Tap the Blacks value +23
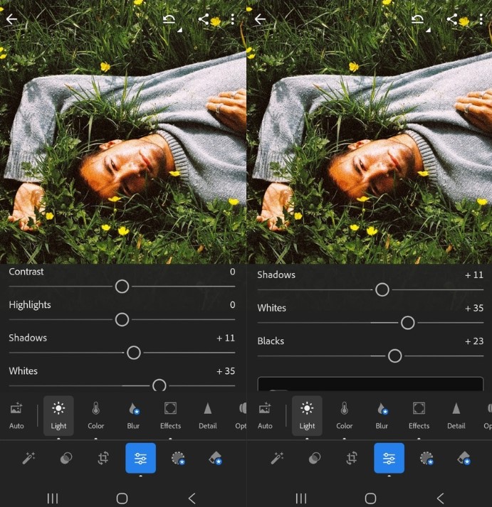This screenshot has width=492, height=507. (474, 341)
